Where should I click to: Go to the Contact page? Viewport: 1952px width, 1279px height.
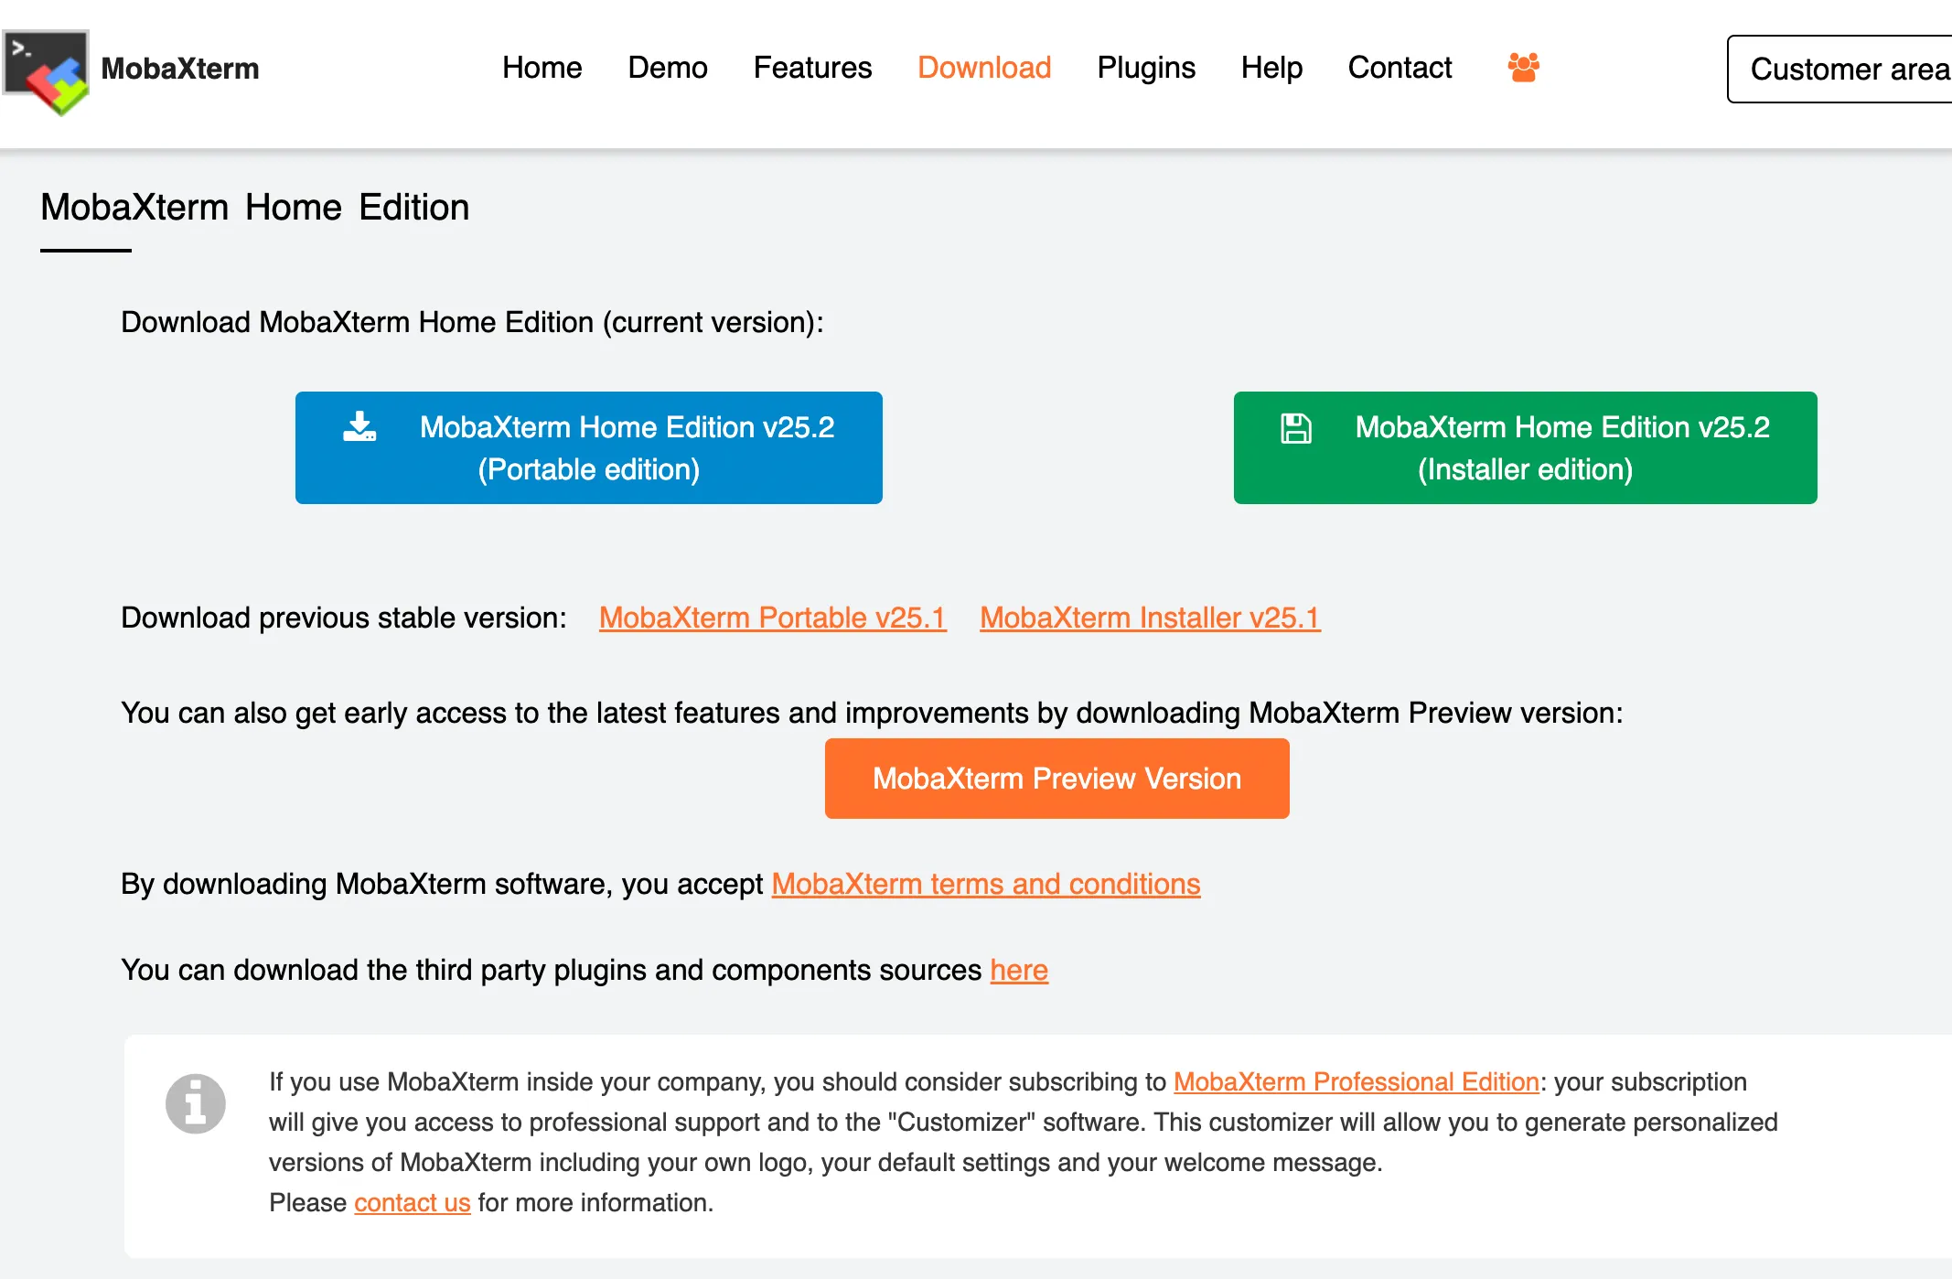[x=1400, y=68]
